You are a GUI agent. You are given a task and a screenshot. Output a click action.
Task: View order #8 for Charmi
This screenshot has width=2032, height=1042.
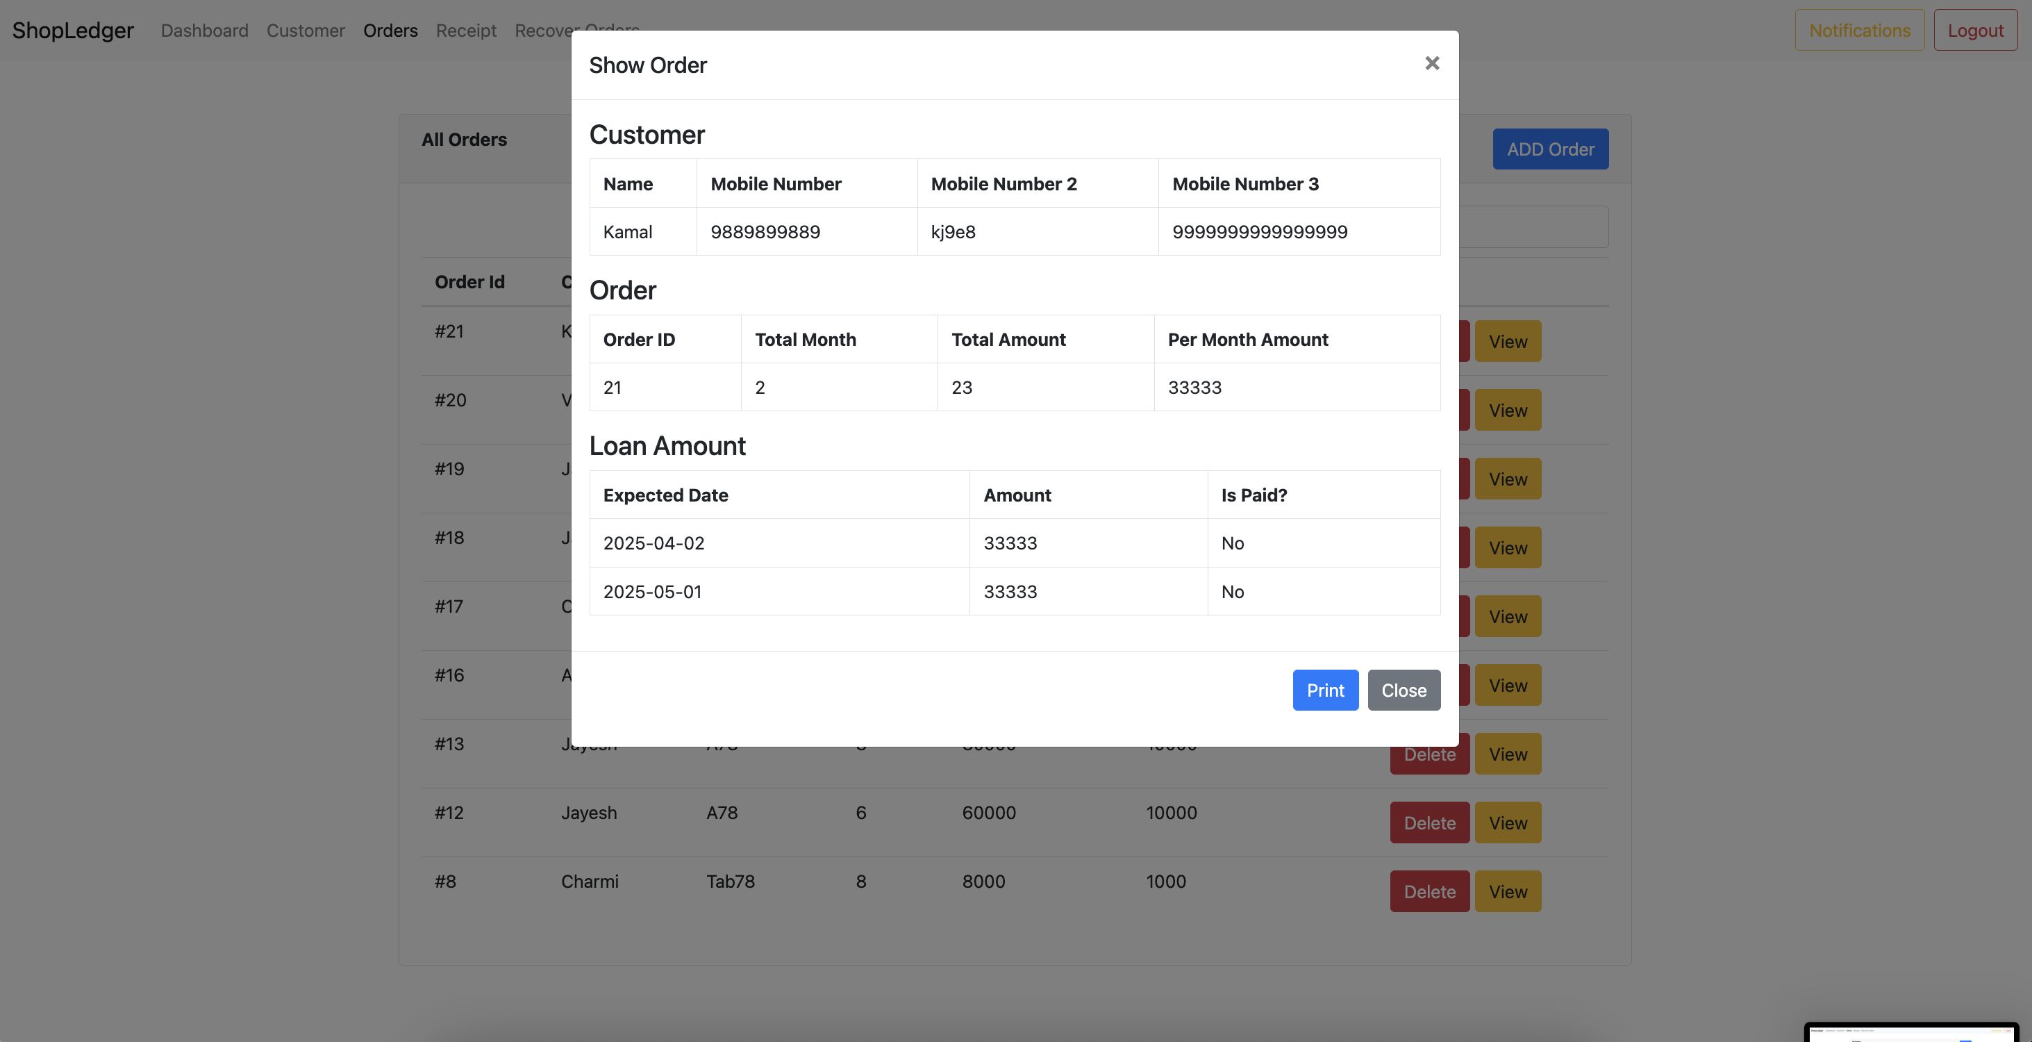pyautogui.click(x=1508, y=891)
